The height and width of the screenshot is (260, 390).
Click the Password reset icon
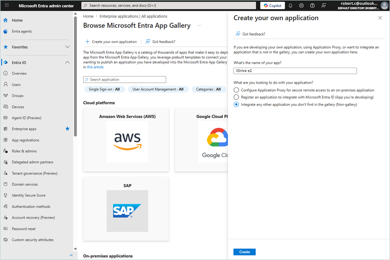[x=6, y=229]
